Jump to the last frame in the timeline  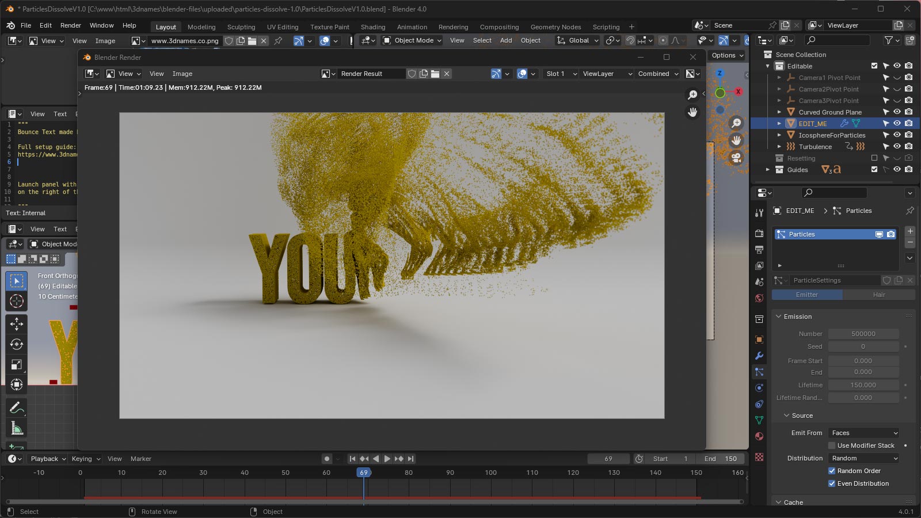point(410,459)
